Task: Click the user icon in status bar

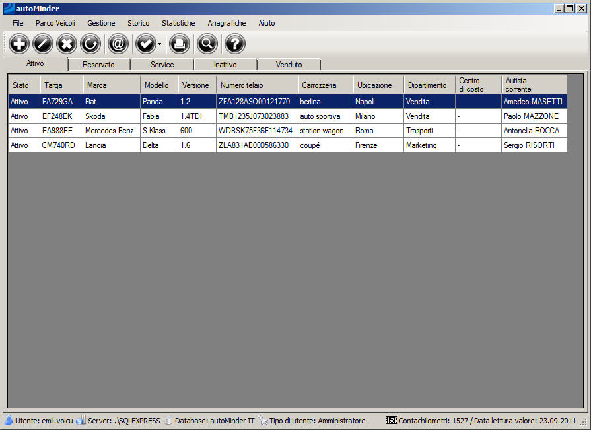Action: pos(9,420)
